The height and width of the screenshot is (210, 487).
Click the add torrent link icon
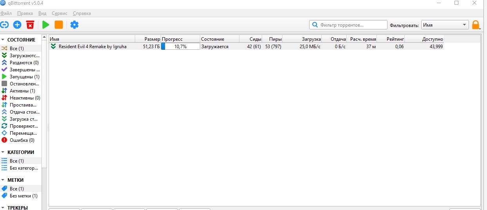point(5,25)
